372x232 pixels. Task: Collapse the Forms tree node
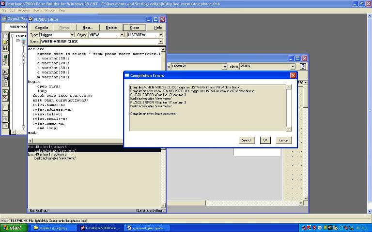point(13,36)
